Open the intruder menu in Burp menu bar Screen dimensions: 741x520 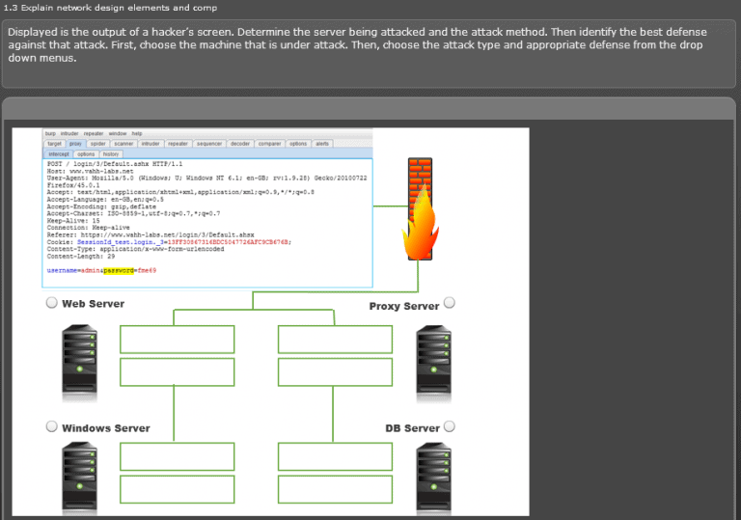[x=68, y=133]
